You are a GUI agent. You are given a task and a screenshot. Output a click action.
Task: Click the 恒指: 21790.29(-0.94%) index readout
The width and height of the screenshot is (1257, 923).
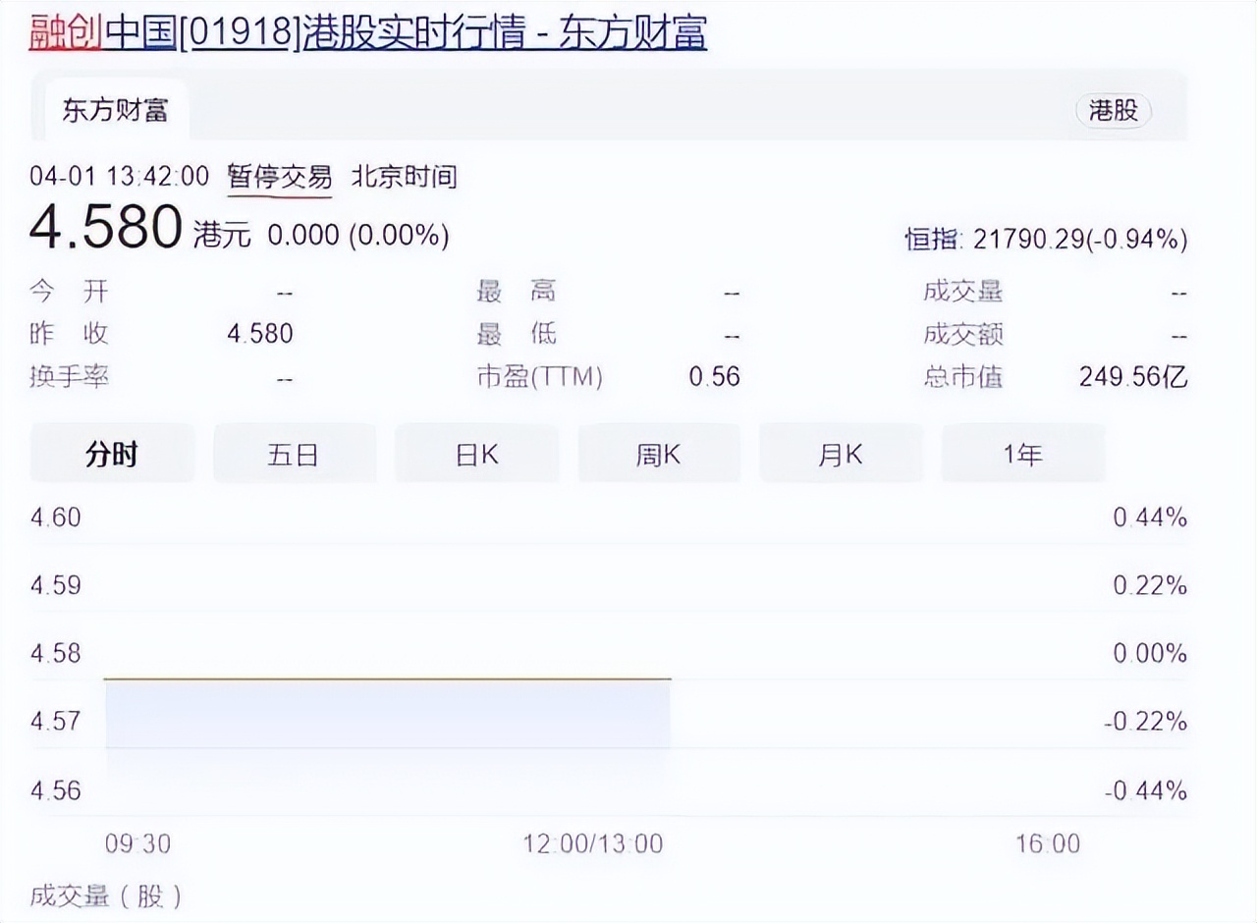coord(1046,239)
